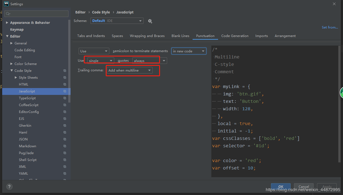
Task: Click the icon at the JavaScript row
Action: (x=65, y=91)
